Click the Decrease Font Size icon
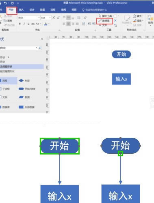The height and width of the screenshot is (203, 154). point(58,18)
